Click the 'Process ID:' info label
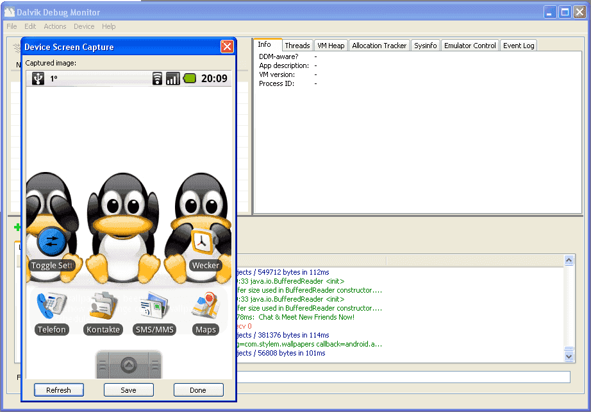The height and width of the screenshot is (412, 591). coord(277,84)
